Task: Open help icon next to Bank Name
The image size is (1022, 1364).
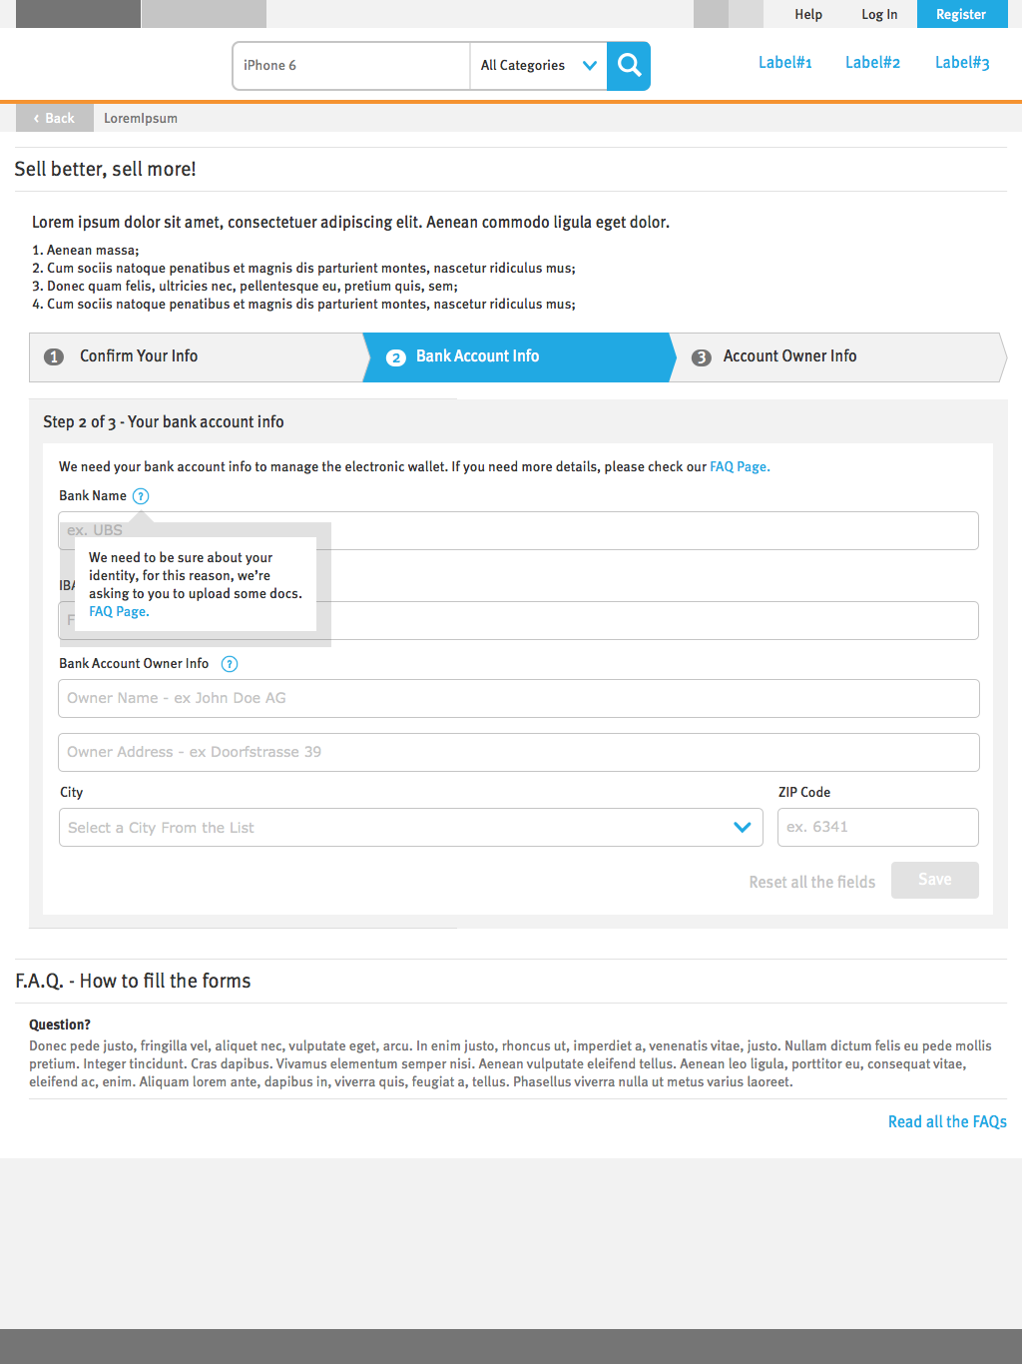Action: (x=141, y=496)
